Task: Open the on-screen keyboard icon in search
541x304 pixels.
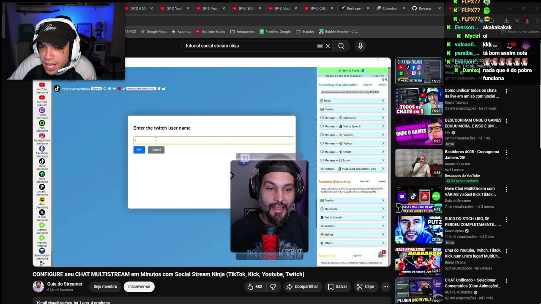Action: (320, 46)
